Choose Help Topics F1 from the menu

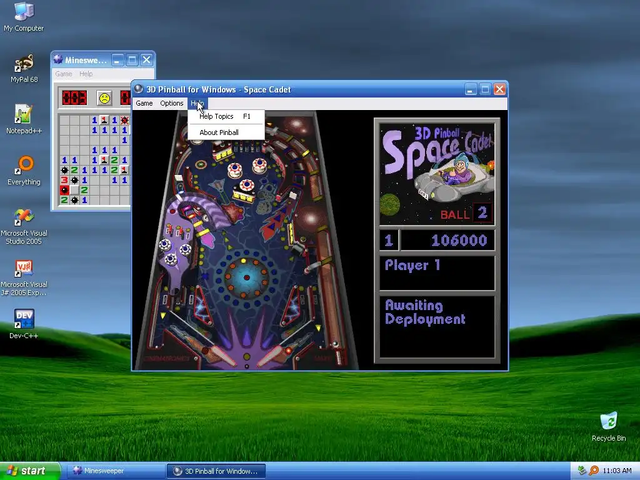tap(226, 116)
